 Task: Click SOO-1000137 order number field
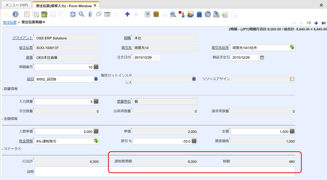67,48
